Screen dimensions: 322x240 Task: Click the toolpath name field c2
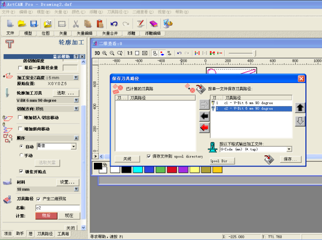57,208
